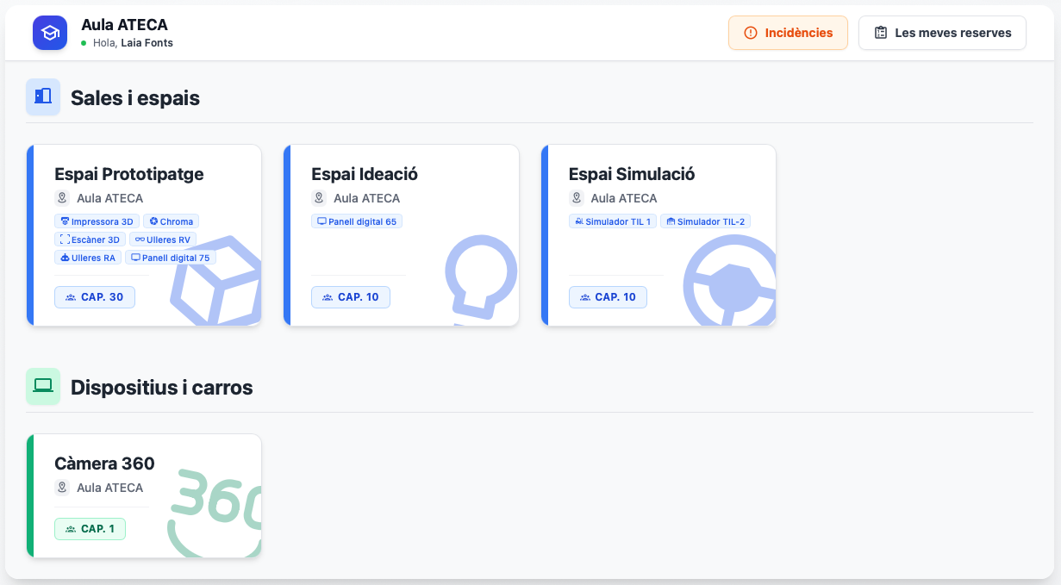This screenshot has width=1061, height=585.
Task: Click the location pin icon in Espai Ideació
Action: [319, 198]
